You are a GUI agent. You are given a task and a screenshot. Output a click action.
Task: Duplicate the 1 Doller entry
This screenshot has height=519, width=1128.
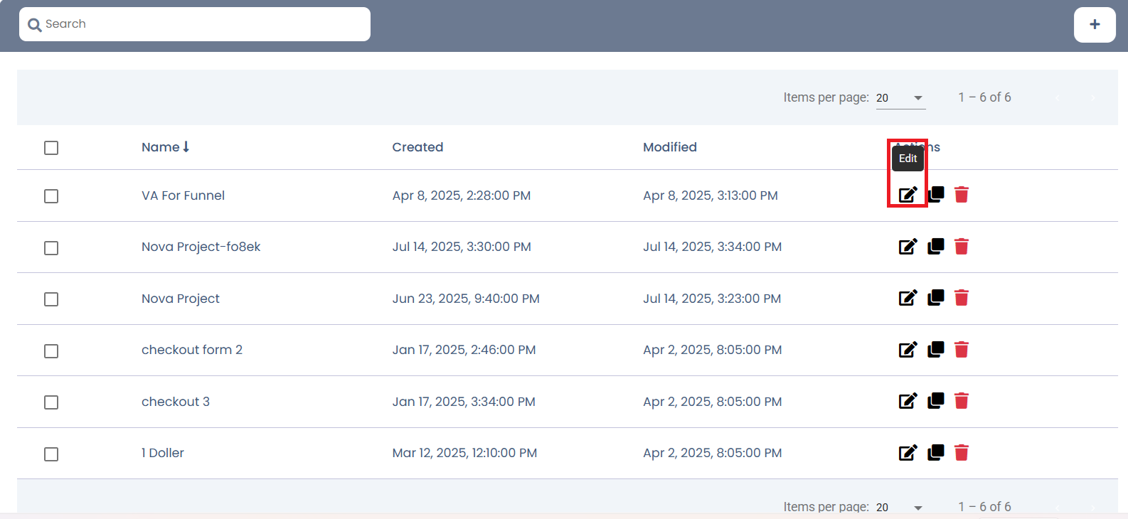(936, 453)
